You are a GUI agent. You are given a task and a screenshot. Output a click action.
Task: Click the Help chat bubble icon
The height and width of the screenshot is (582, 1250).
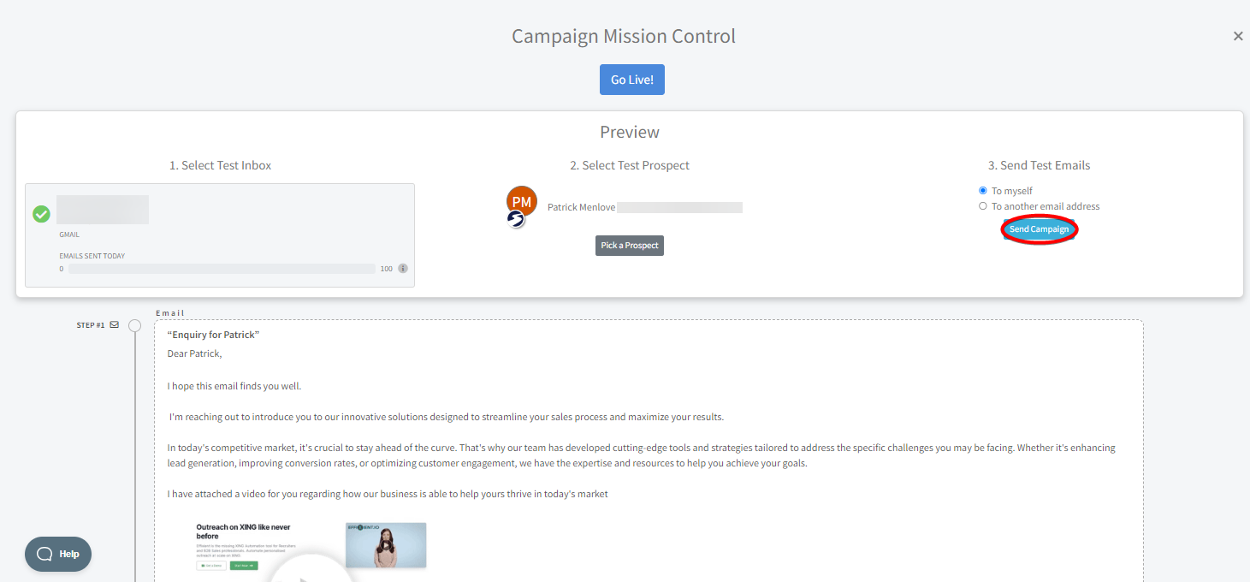(44, 554)
